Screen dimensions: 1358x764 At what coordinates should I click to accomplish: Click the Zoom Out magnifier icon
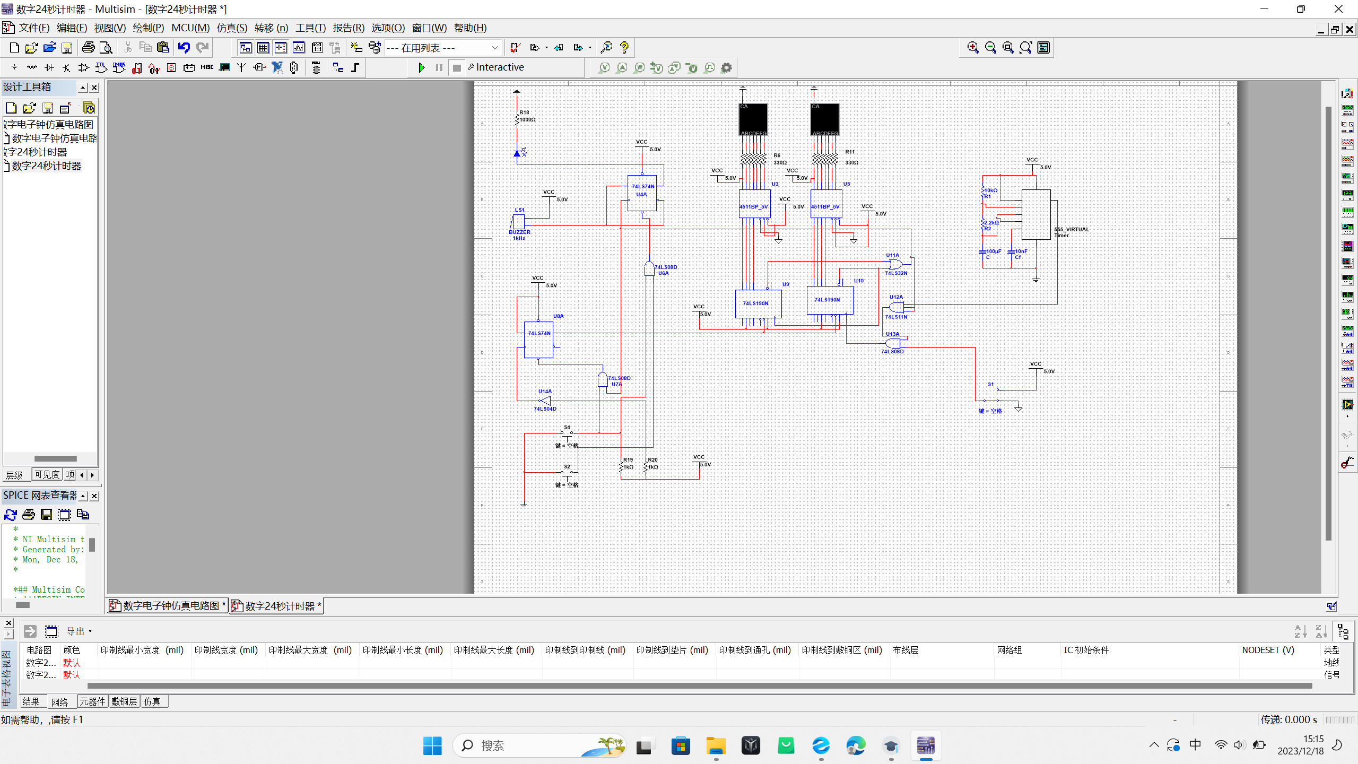990,48
